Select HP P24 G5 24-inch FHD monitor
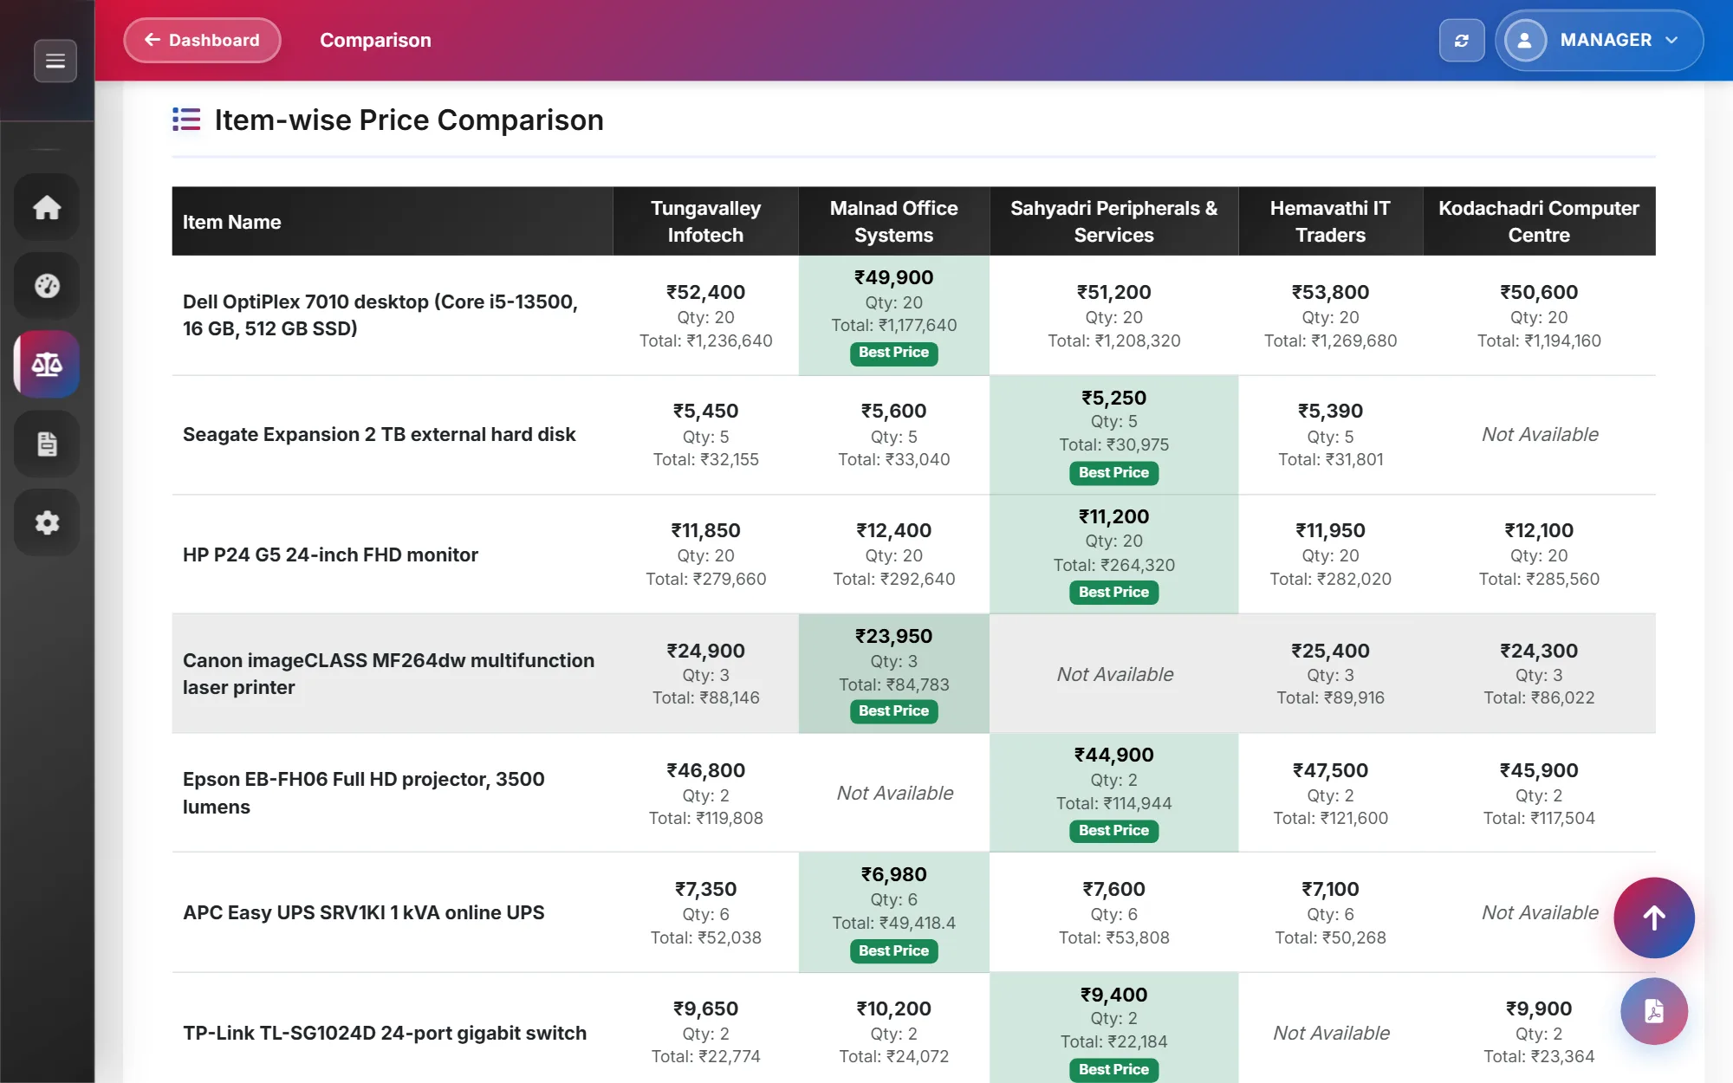Viewport: 1733px width, 1083px height. [330, 555]
